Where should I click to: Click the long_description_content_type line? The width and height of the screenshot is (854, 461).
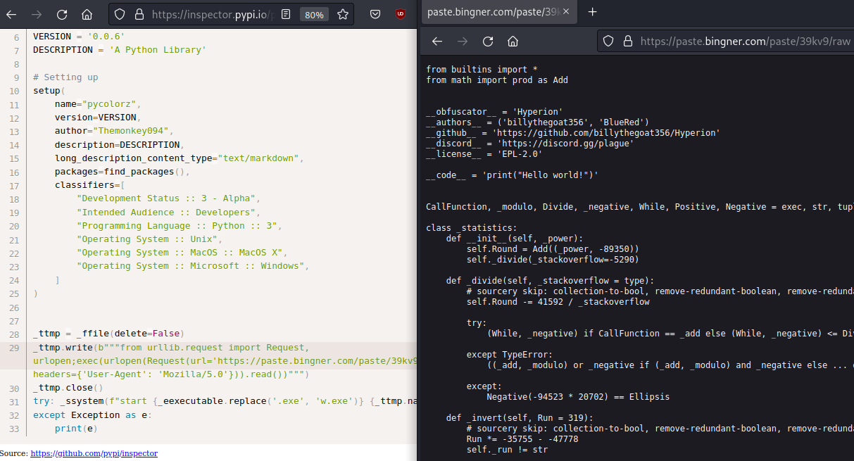tap(180, 158)
